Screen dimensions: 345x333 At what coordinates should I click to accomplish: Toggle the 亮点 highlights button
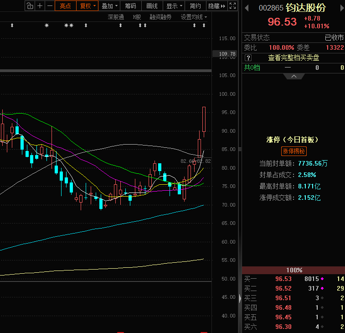[66, 6]
